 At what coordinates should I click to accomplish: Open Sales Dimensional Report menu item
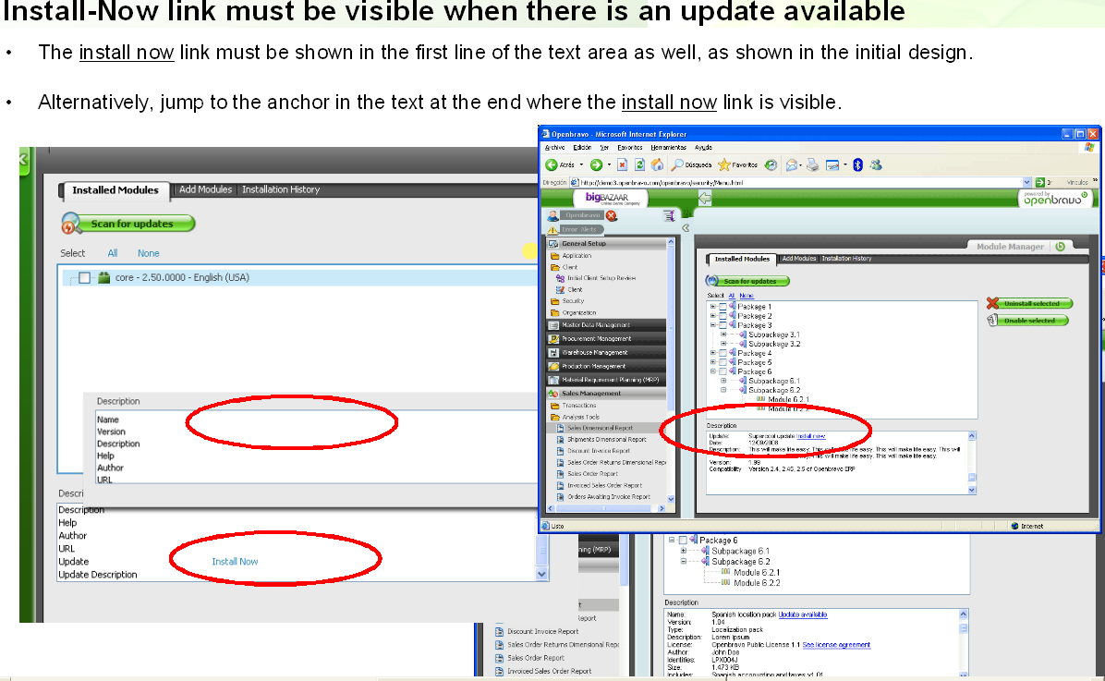(x=600, y=428)
